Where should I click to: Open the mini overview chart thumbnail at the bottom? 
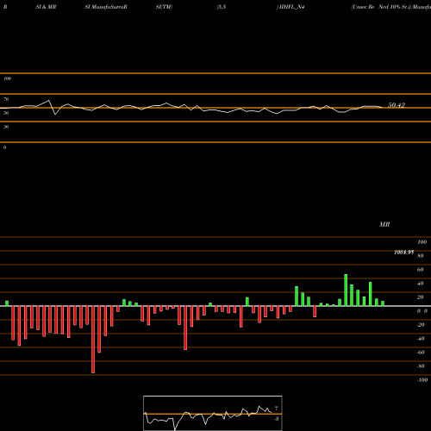point(213,413)
